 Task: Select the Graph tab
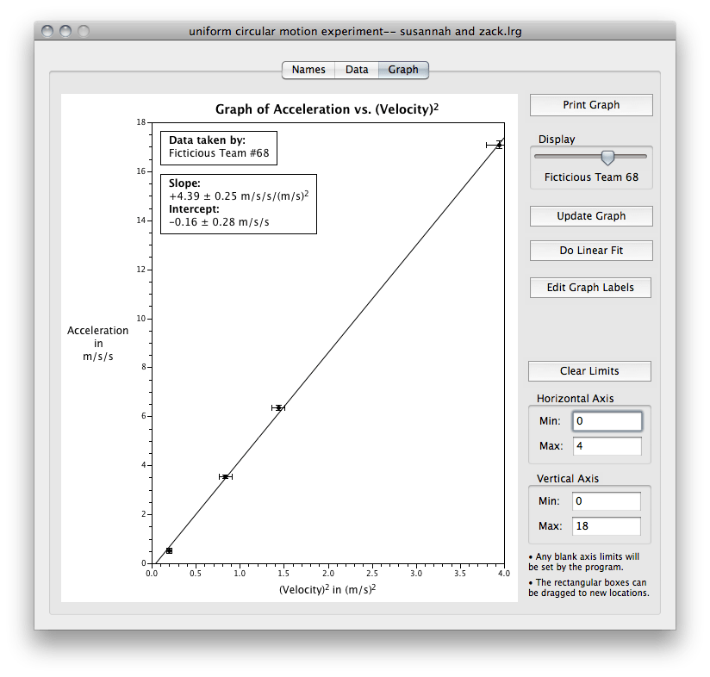[x=402, y=70]
